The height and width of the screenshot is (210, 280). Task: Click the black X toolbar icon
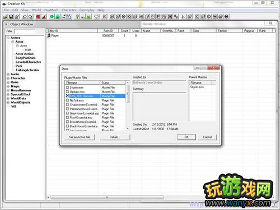point(170,17)
